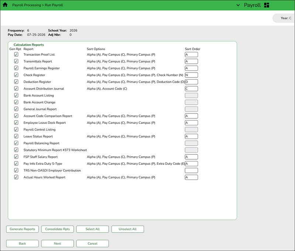
Task: Toggle Pay Info Extra Duty S-Type checkbox
Action: coord(16,164)
